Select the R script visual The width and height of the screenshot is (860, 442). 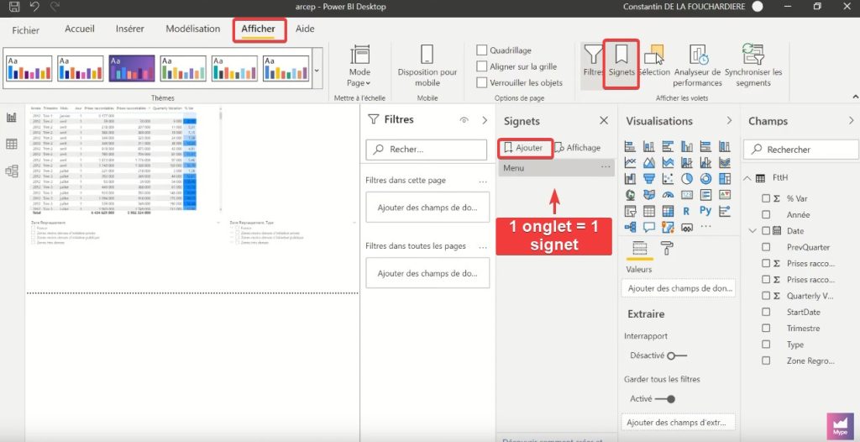pyautogui.click(x=687, y=211)
